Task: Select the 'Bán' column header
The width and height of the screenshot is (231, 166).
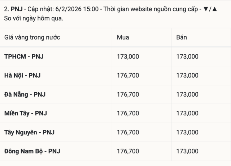Action: [x=182, y=37]
